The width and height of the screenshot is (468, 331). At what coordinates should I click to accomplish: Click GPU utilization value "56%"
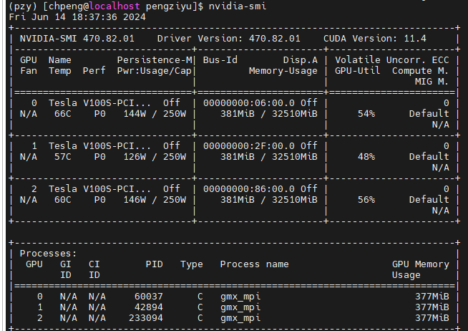click(x=366, y=200)
